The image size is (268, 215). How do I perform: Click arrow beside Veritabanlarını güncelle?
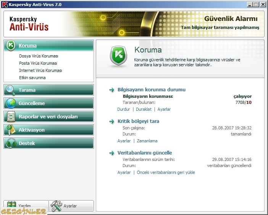(x=111, y=153)
